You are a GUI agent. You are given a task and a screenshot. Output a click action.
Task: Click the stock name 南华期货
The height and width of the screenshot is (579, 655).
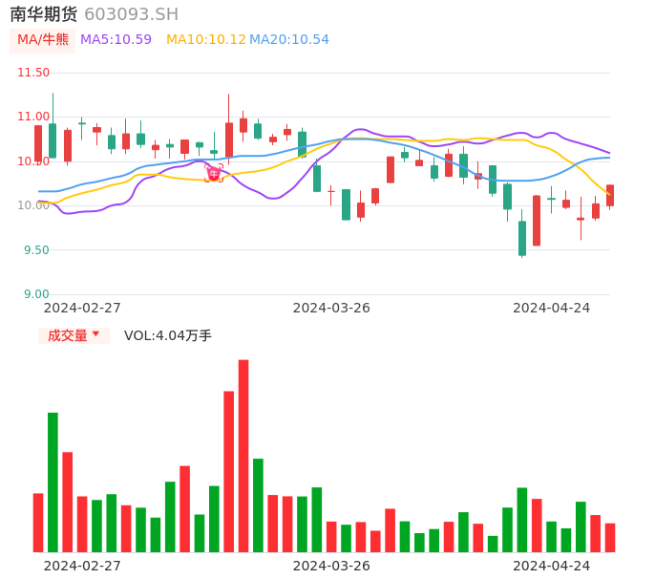[x=44, y=14]
